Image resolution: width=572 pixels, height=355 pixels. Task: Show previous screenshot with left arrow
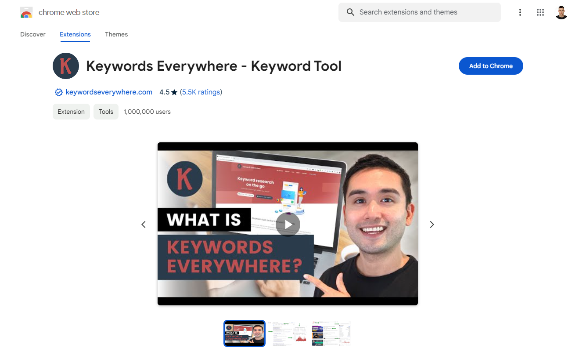[x=143, y=225]
